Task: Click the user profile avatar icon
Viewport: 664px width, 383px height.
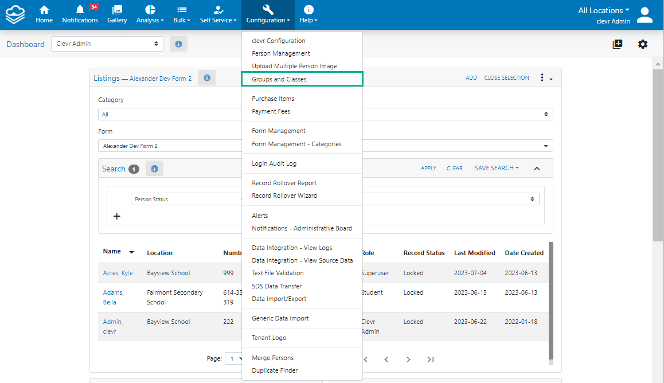Action: pos(645,15)
